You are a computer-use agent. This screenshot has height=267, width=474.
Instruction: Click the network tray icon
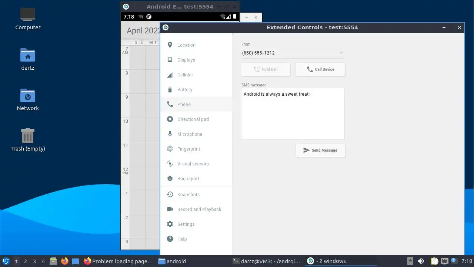click(445, 261)
